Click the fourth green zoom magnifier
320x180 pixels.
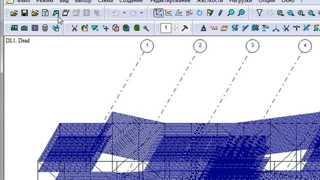coord(311,13)
